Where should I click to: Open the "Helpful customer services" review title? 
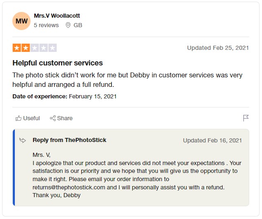click(x=58, y=63)
